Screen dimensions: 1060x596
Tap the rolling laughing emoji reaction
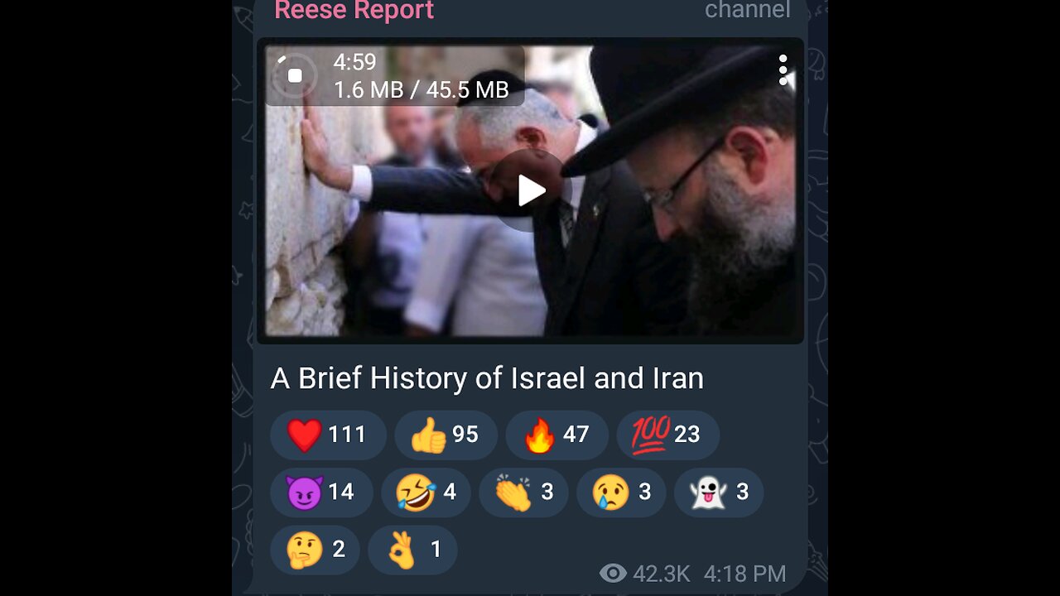(426, 493)
